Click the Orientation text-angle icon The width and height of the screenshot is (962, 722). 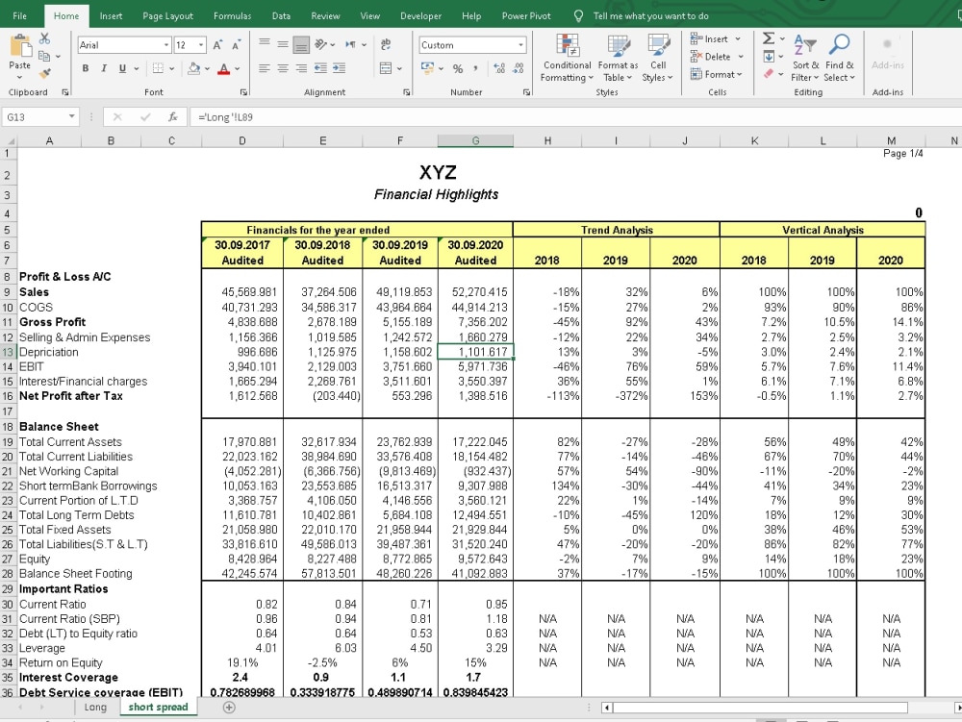pyautogui.click(x=321, y=44)
